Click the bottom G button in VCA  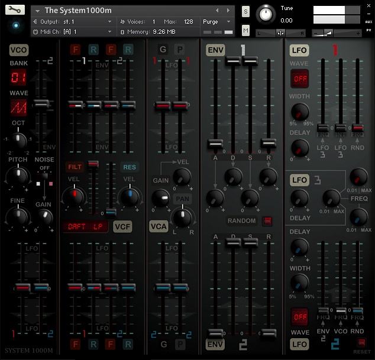point(164,344)
